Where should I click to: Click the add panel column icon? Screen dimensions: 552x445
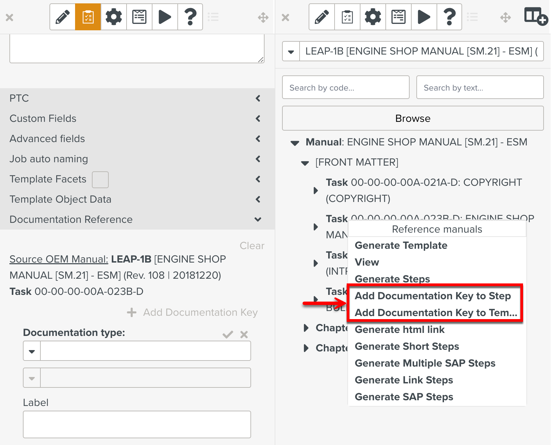[x=536, y=16]
